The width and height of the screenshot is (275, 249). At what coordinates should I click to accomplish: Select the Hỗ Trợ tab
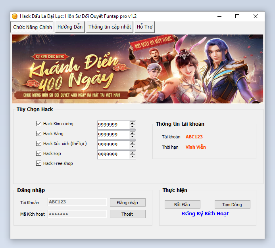pyautogui.click(x=144, y=27)
